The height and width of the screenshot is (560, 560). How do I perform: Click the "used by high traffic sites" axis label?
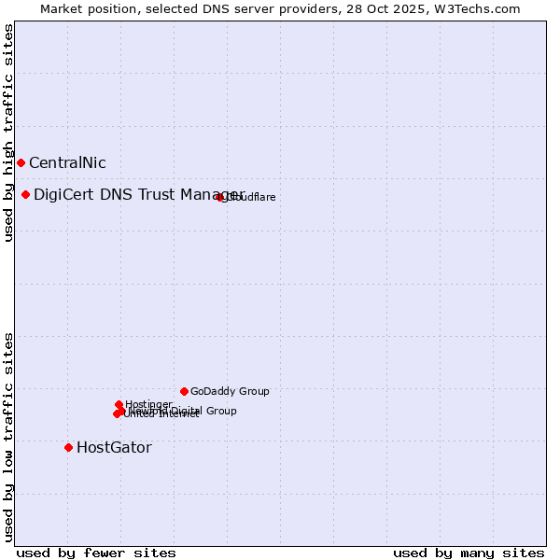pyautogui.click(x=8, y=133)
